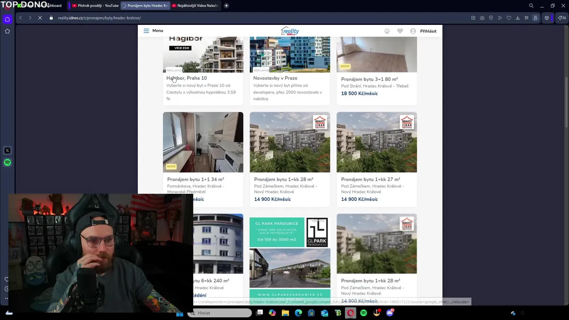Open a new browser tab with plus

[x=226, y=6]
